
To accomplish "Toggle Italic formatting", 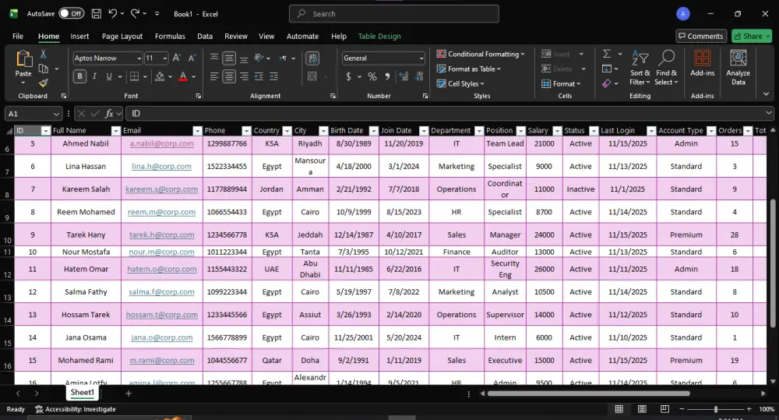I will pyautogui.click(x=94, y=76).
